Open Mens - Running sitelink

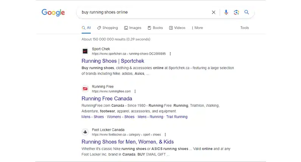150,117
